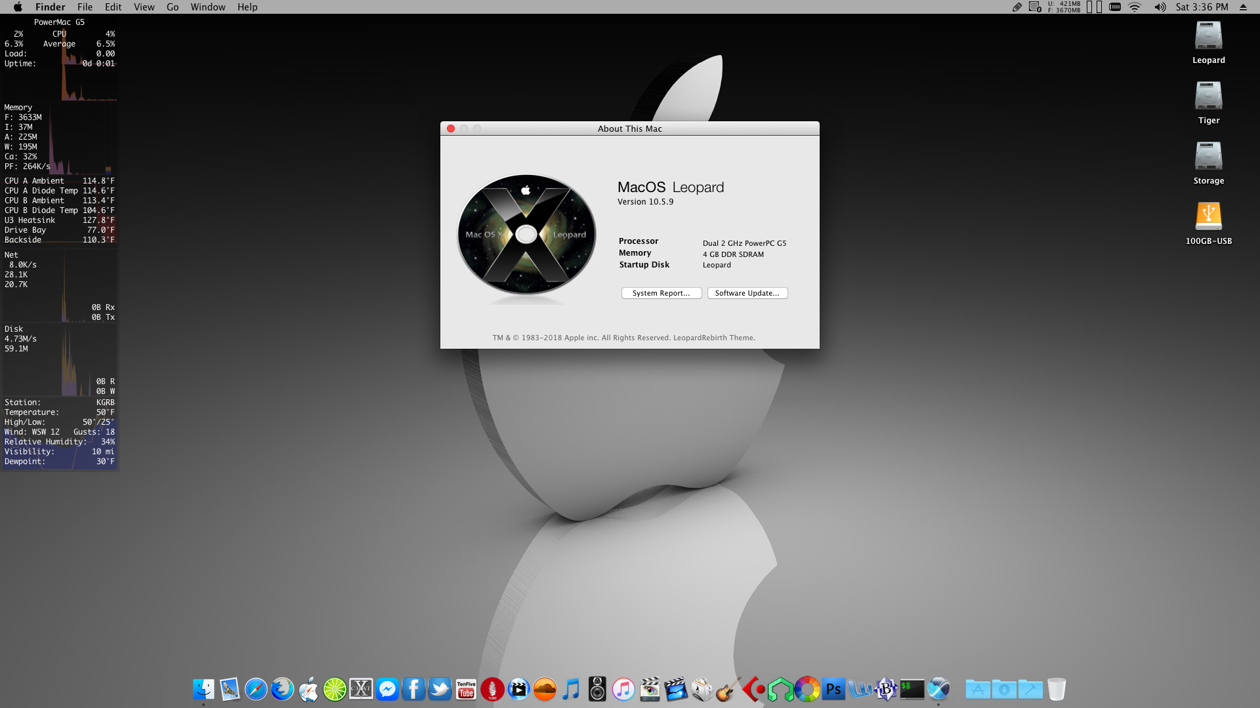Launch Microsoft Word icon in dock
Viewport: 1260px width, 708px height.
(860, 689)
